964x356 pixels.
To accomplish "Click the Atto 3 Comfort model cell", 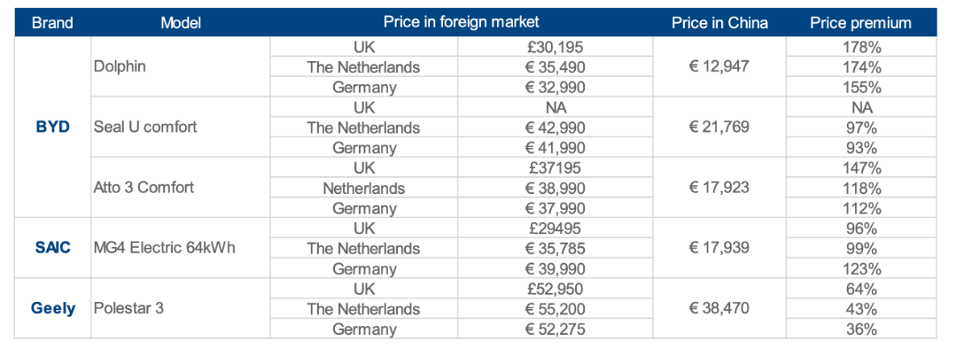I will pos(144,188).
